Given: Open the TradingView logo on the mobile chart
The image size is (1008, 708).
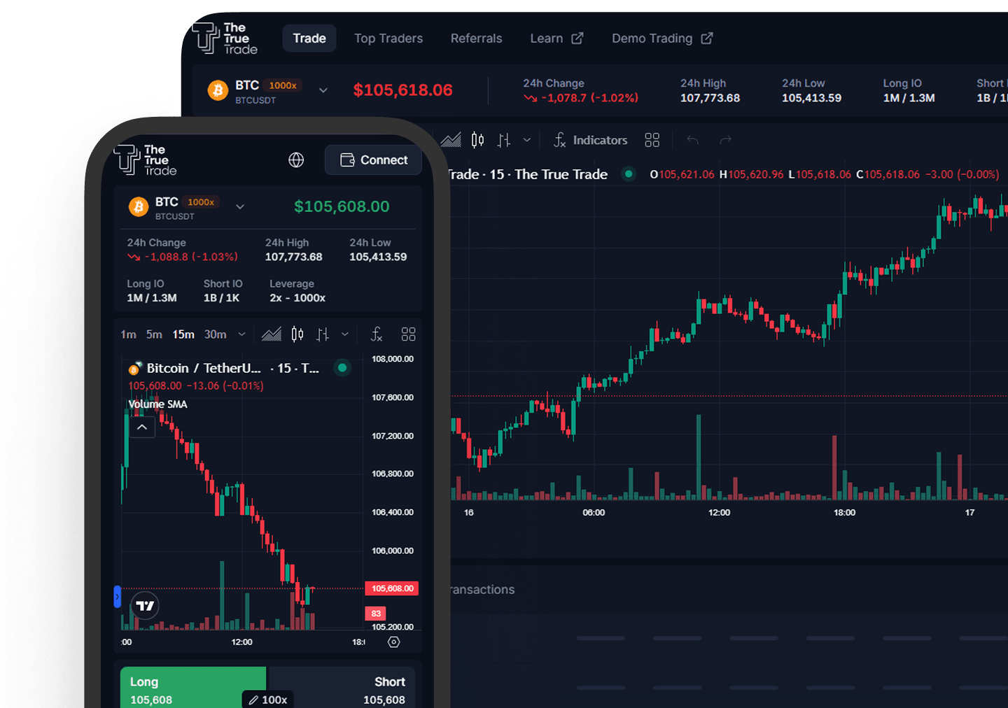Looking at the screenshot, I should pos(143,606).
